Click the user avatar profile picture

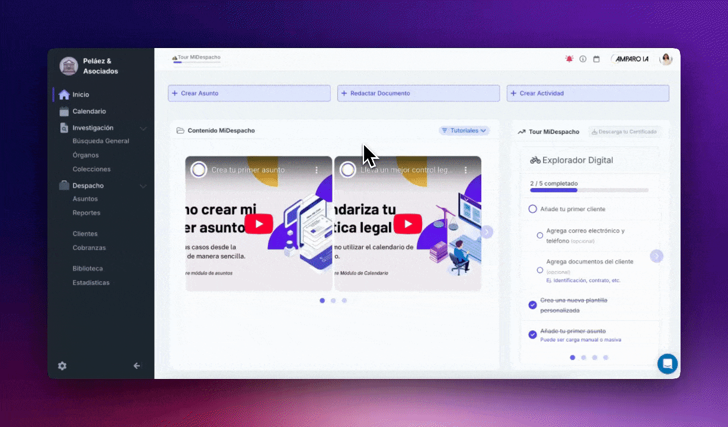[x=666, y=59]
